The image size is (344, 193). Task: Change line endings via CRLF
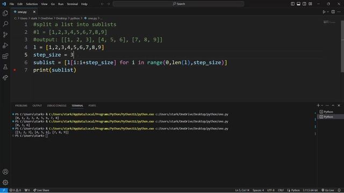[281, 190]
